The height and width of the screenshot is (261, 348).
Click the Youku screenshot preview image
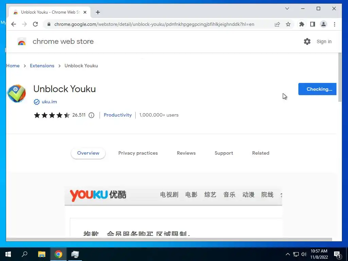tap(173, 210)
